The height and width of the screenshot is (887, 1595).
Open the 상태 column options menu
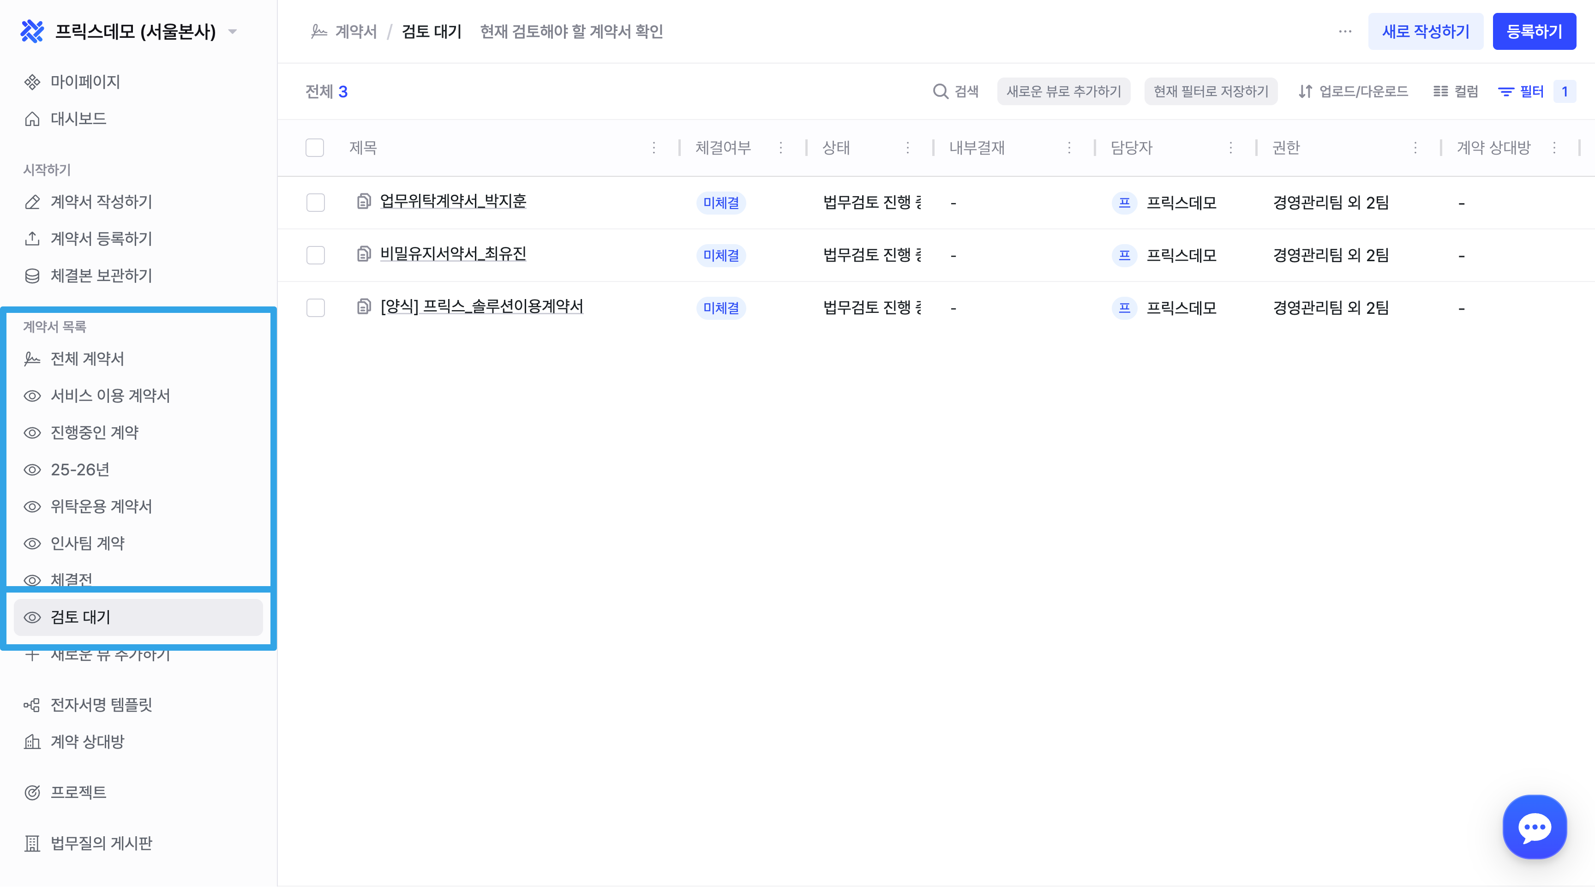pyautogui.click(x=907, y=147)
